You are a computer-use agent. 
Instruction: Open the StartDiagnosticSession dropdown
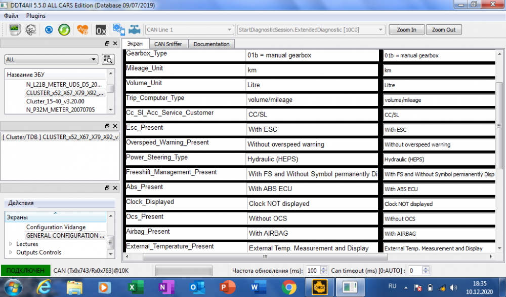pos(311,30)
